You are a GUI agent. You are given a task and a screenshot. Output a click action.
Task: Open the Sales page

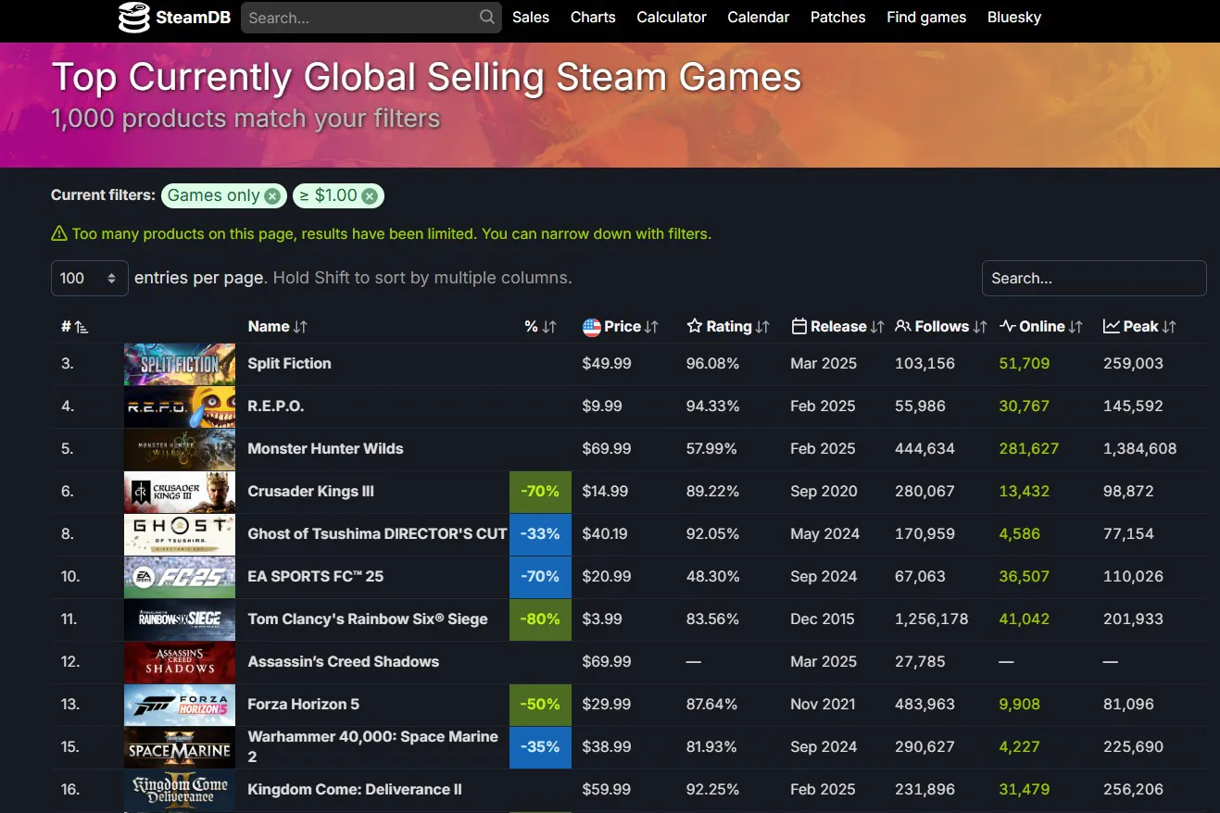click(531, 17)
